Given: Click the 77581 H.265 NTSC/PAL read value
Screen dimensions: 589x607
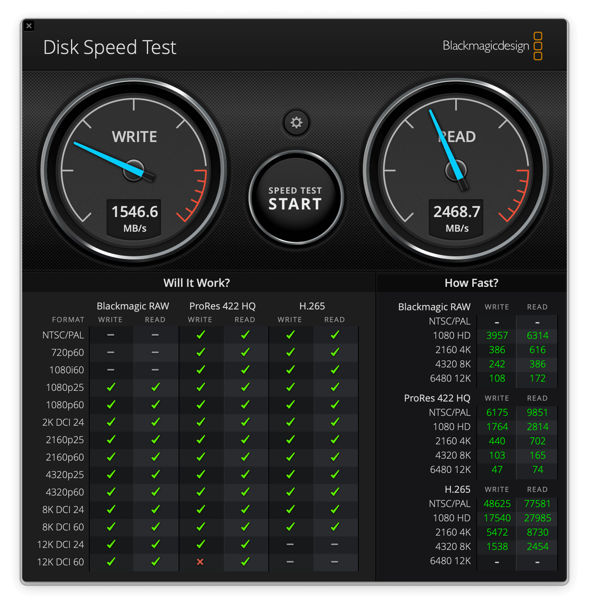Looking at the screenshot, I should point(537,503).
